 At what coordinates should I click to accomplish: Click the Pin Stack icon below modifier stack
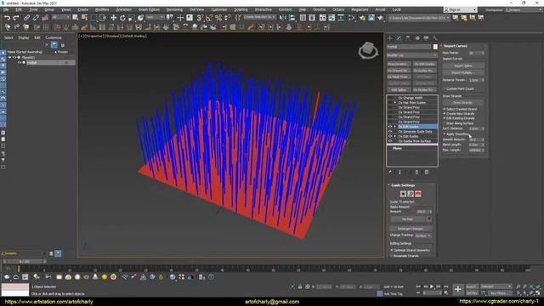pyautogui.click(x=390, y=172)
